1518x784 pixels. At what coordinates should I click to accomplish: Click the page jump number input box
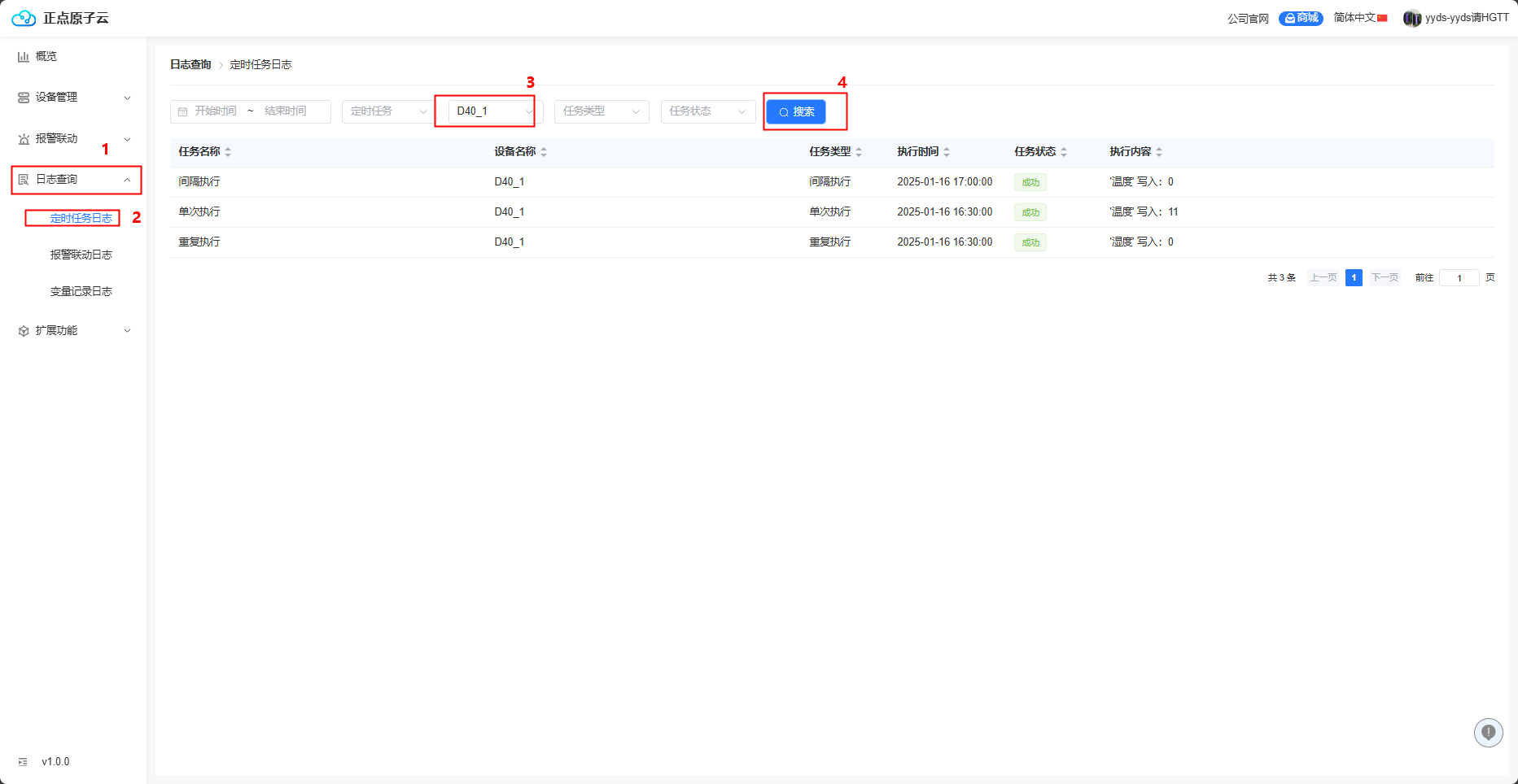pyautogui.click(x=1459, y=278)
